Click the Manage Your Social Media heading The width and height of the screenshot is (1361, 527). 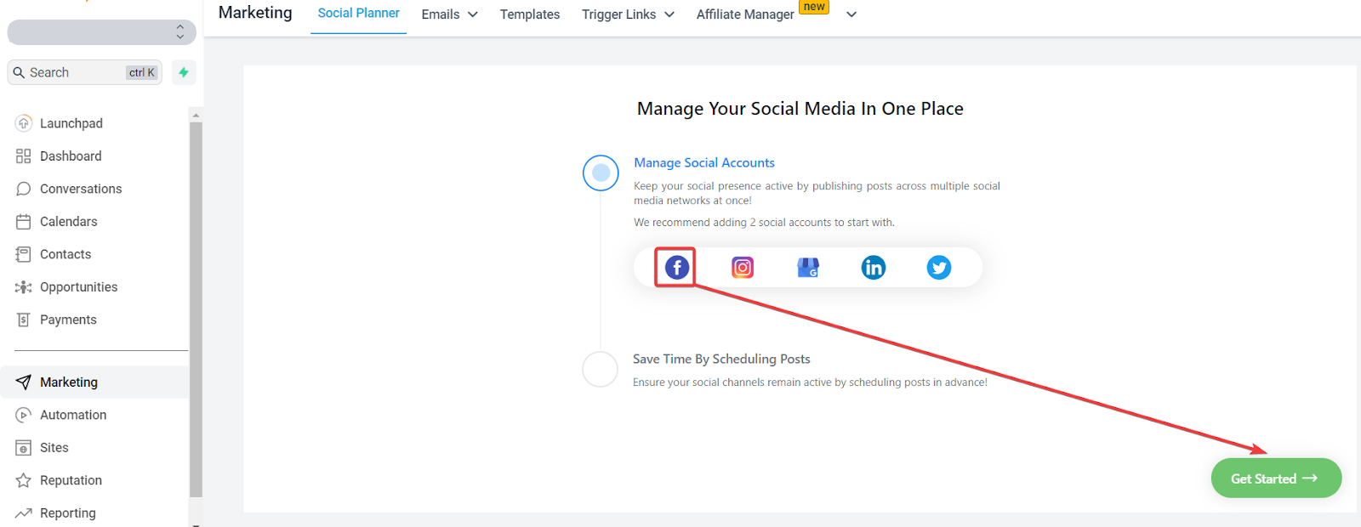click(x=800, y=109)
